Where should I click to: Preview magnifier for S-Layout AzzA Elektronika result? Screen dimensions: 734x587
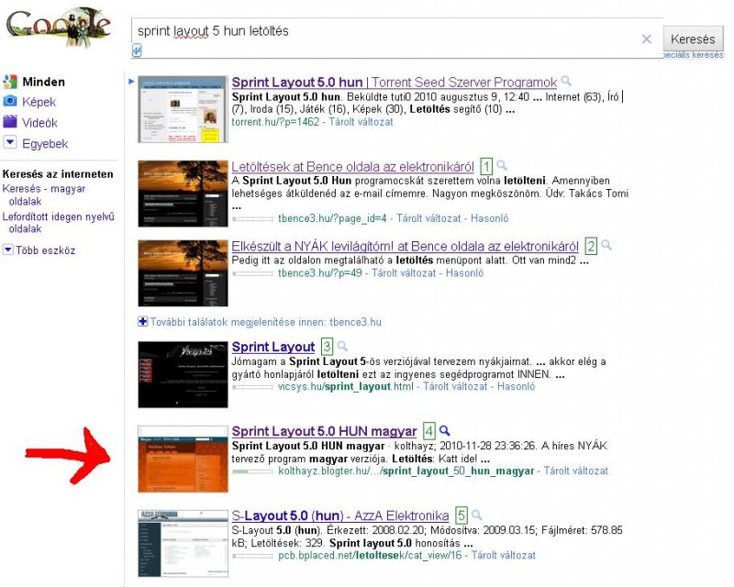point(476,515)
